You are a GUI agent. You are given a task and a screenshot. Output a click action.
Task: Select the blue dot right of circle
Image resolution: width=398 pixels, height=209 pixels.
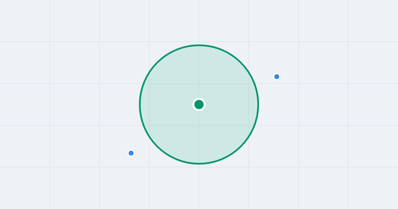[x=277, y=77]
